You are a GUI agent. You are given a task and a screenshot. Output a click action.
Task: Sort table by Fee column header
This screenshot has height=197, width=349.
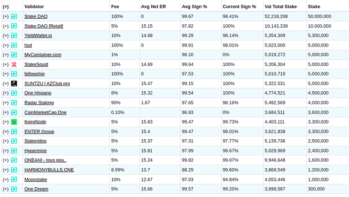[x=115, y=7]
